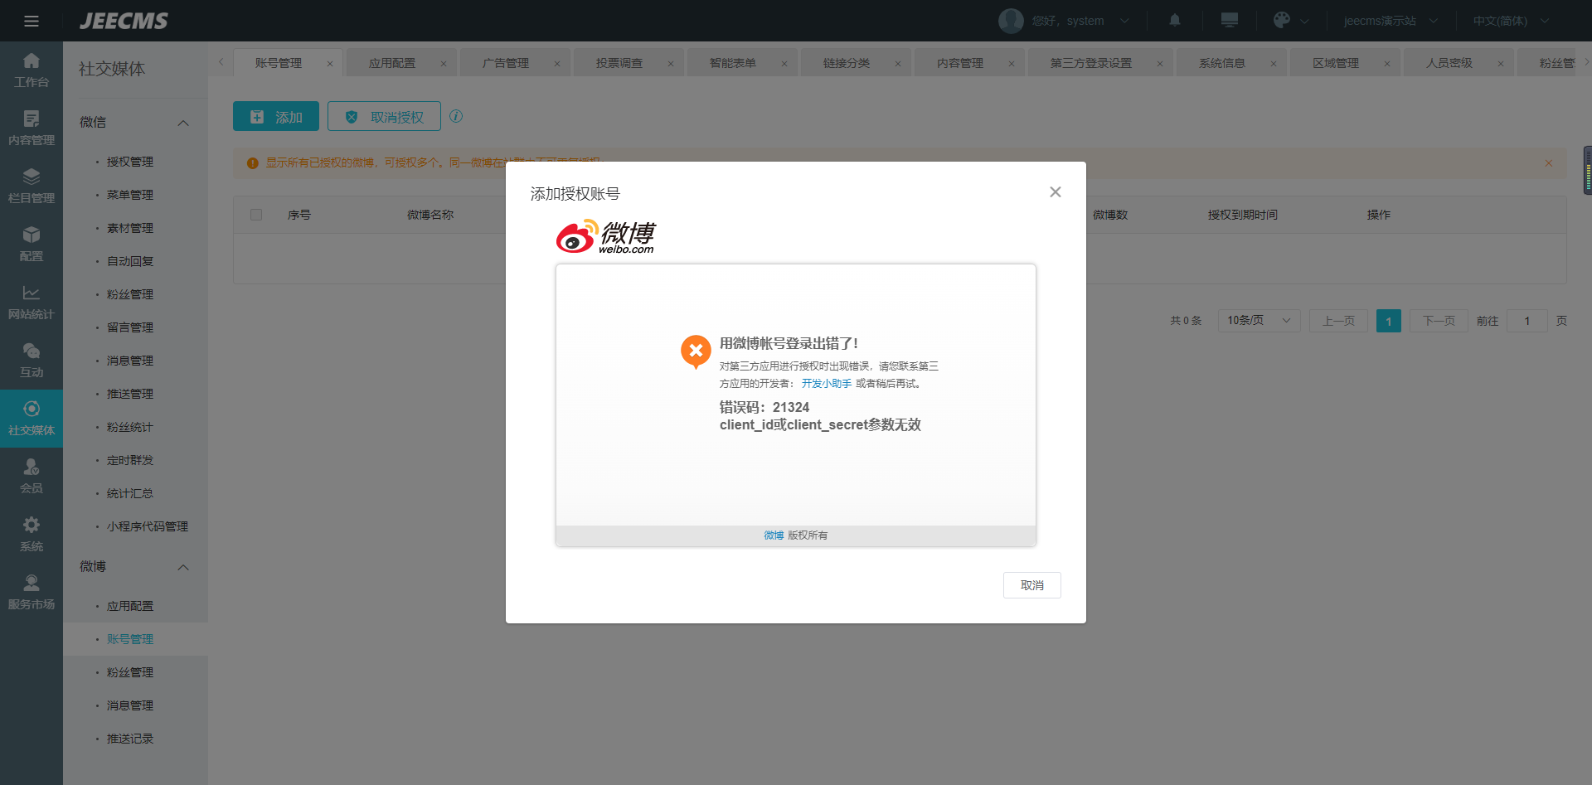Open 自动回复 in the side menu
Image resolution: width=1592 pixels, height=785 pixels.
click(x=130, y=261)
